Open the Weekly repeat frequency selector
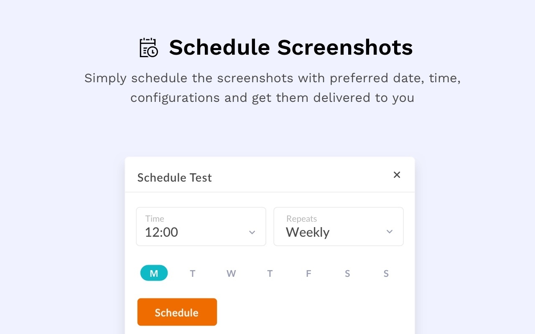Screen dimensions: 535x334 tap(338, 227)
